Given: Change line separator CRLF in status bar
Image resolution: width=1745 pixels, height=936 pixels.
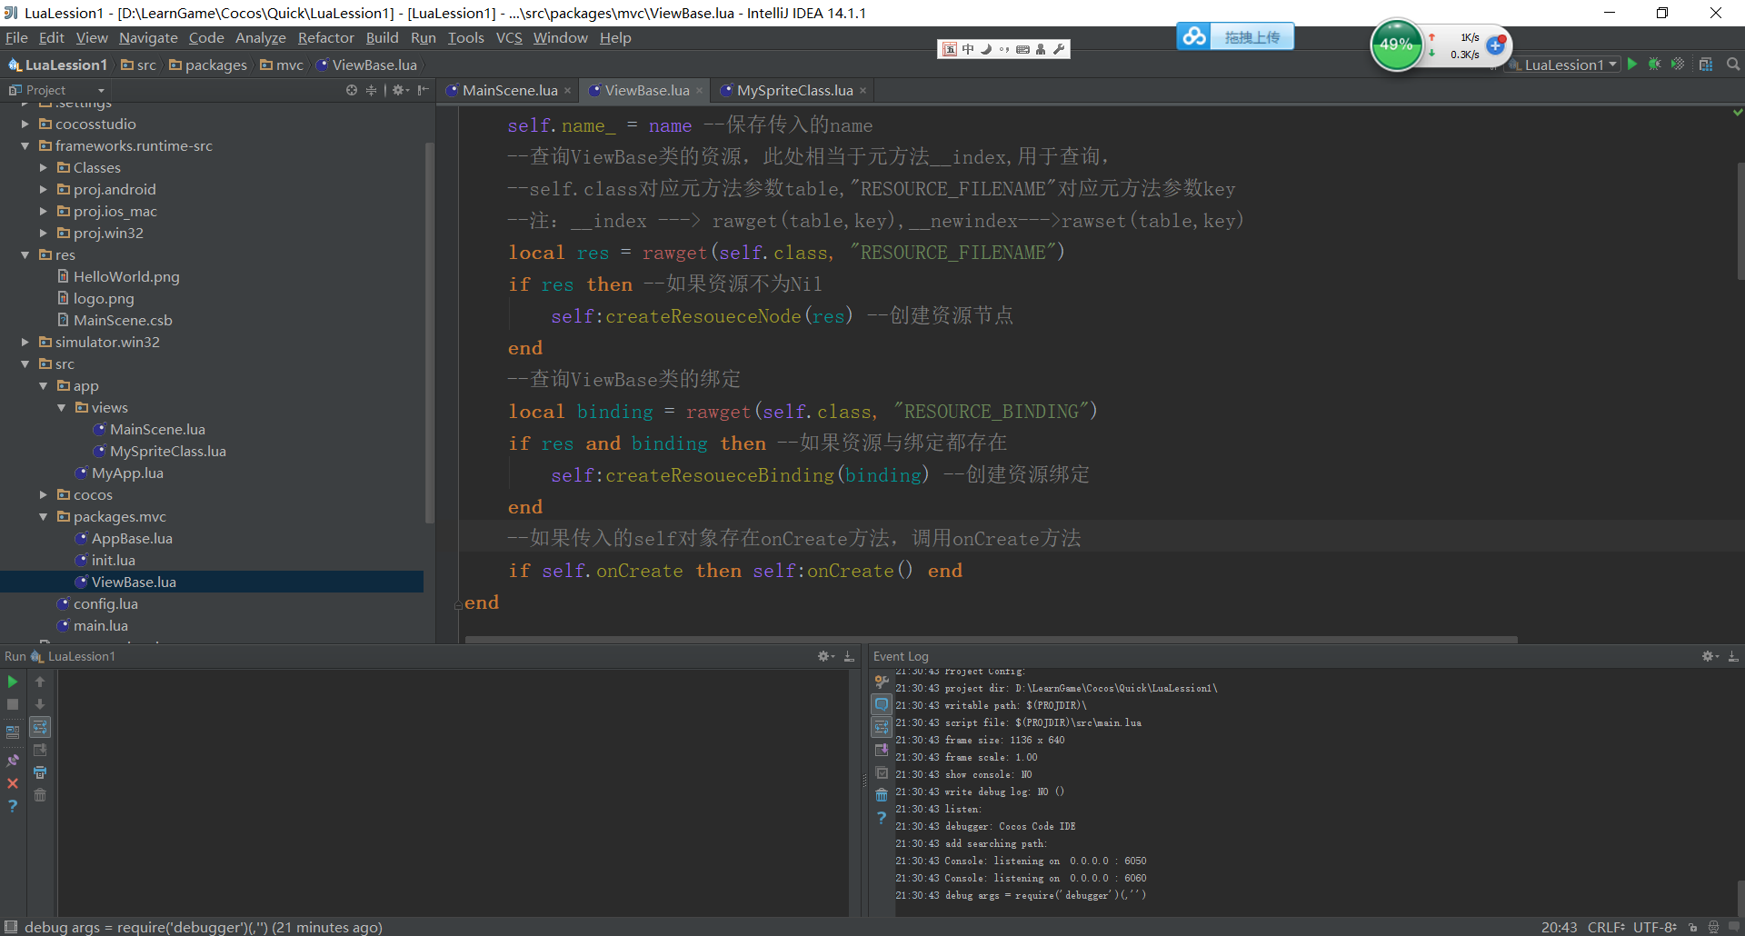Looking at the screenshot, I should pos(1606,927).
